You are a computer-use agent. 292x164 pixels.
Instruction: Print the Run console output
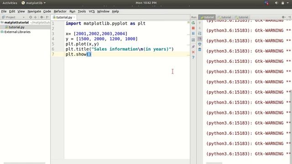pyautogui.click(x=200, y=44)
